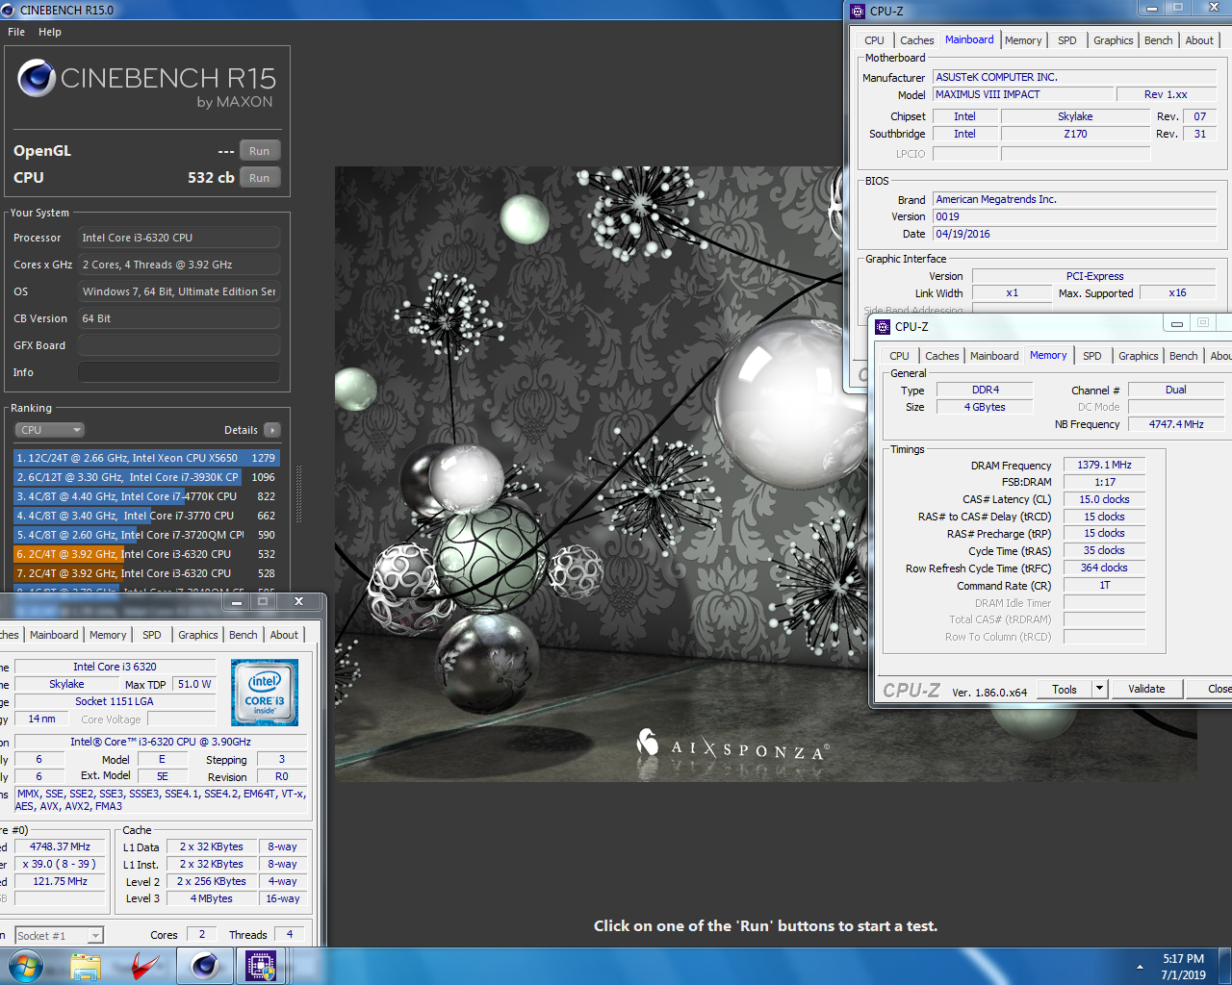Viewport: 1232px width, 985px height.
Task: Select the Xeon X5650 ranking row
Action: [146, 458]
